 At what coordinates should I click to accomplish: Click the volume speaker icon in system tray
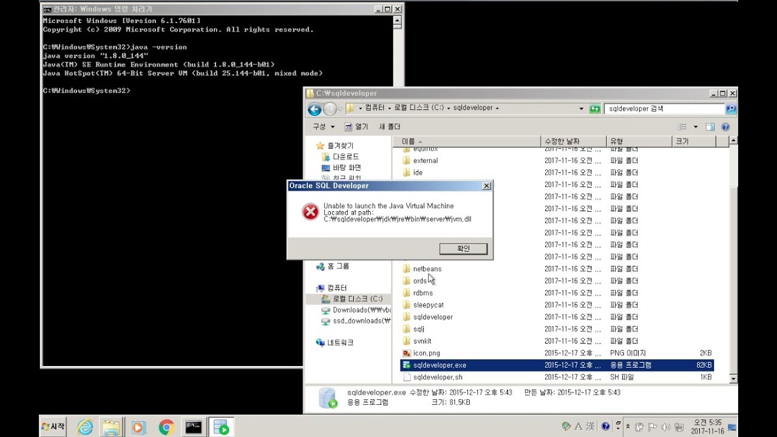pyautogui.click(x=665, y=427)
